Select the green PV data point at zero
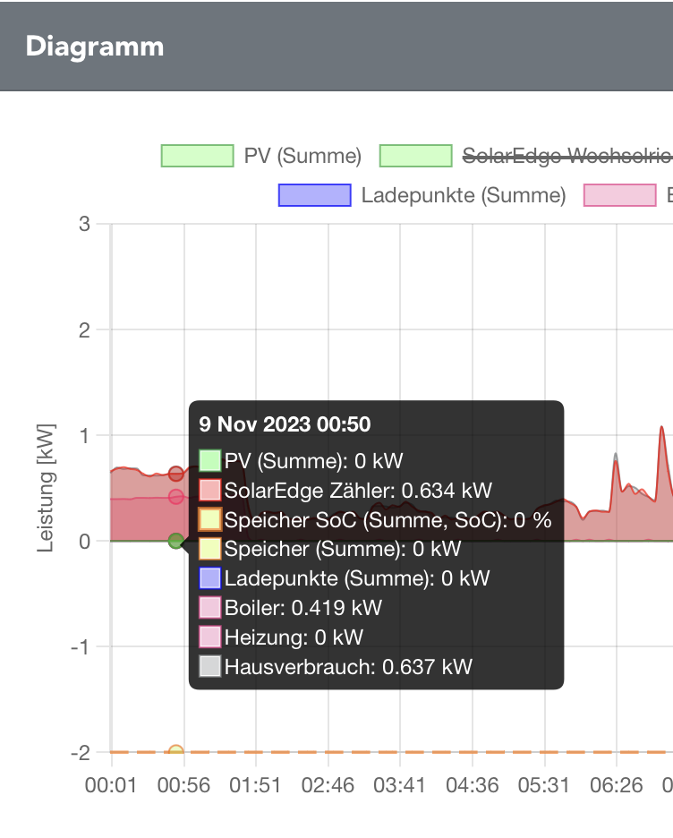 point(176,541)
